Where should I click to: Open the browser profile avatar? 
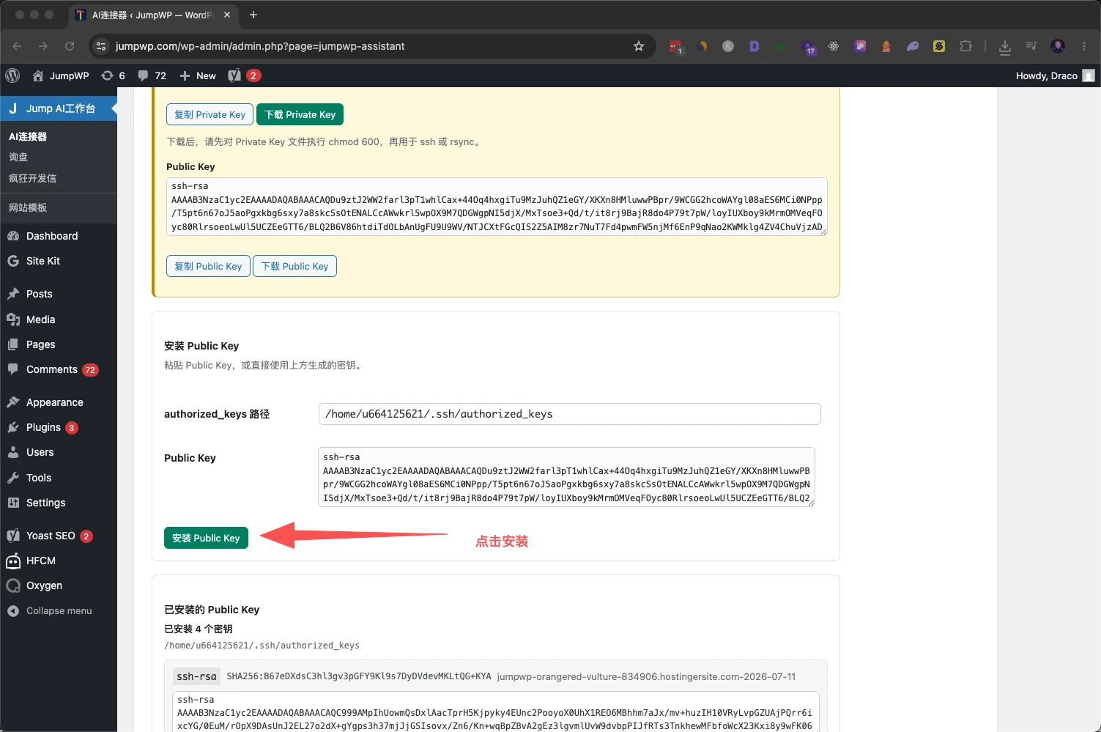pos(1058,46)
